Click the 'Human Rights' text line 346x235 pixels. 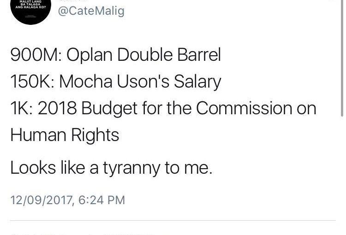pyautogui.click(x=65, y=135)
